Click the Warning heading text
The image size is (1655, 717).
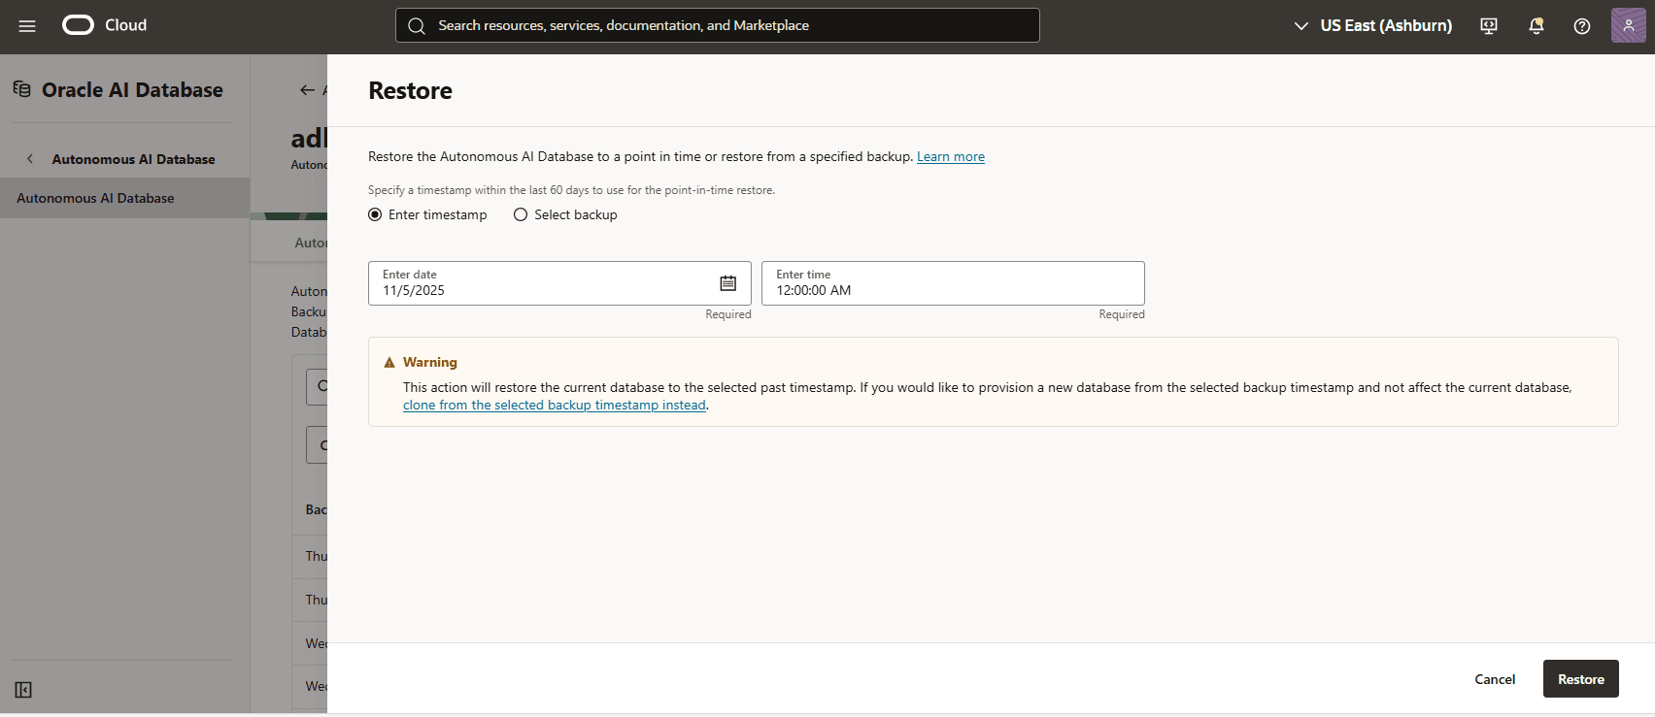pos(430,362)
